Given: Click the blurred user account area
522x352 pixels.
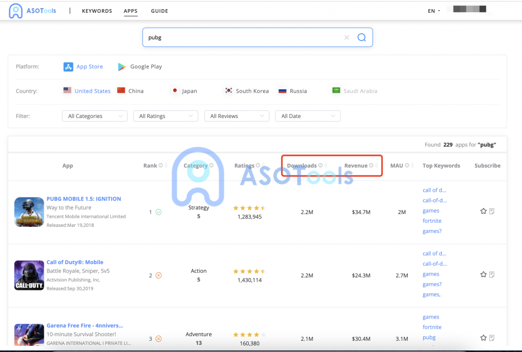Looking at the screenshot, I should pyautogui.click(x=469, y=9).
